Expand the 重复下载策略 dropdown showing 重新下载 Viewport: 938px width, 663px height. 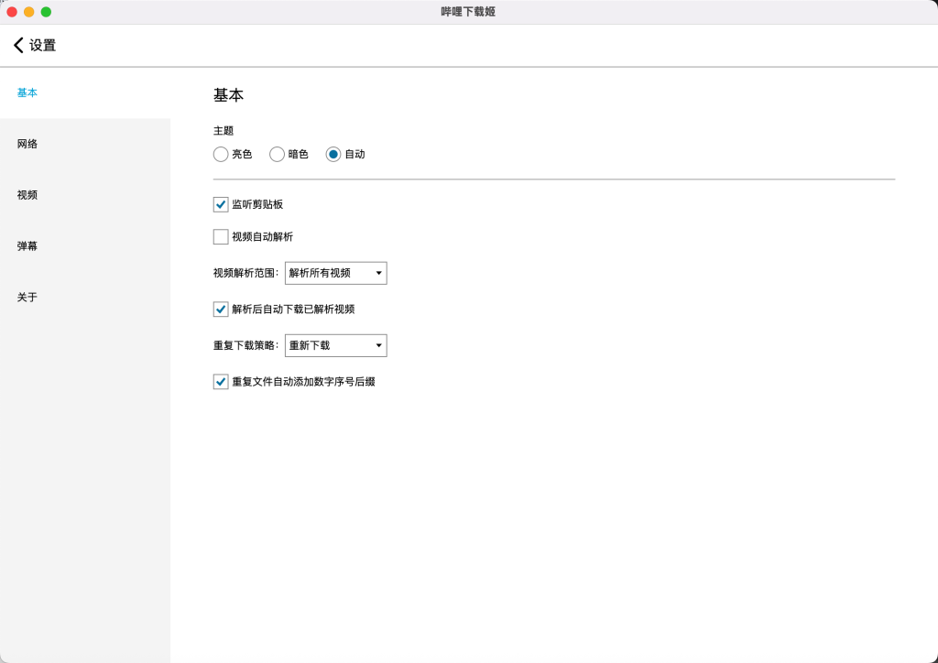pyautogui.click(x=335, y=345)
